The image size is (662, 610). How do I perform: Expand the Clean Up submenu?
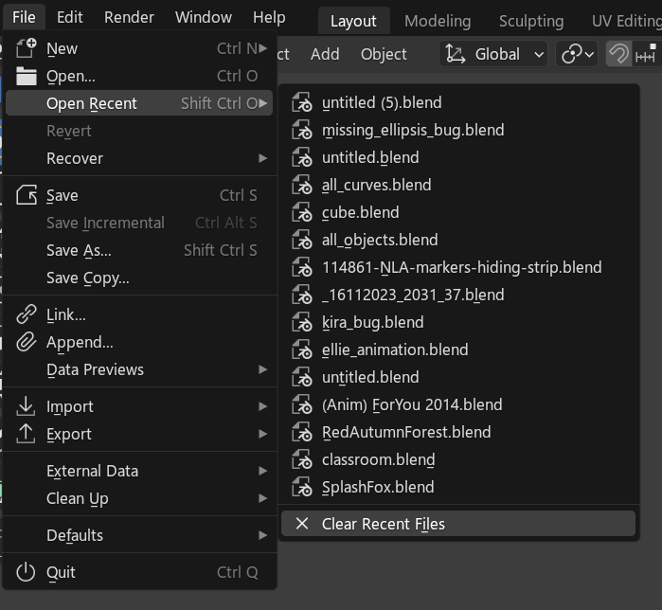(x=139, y=498)
